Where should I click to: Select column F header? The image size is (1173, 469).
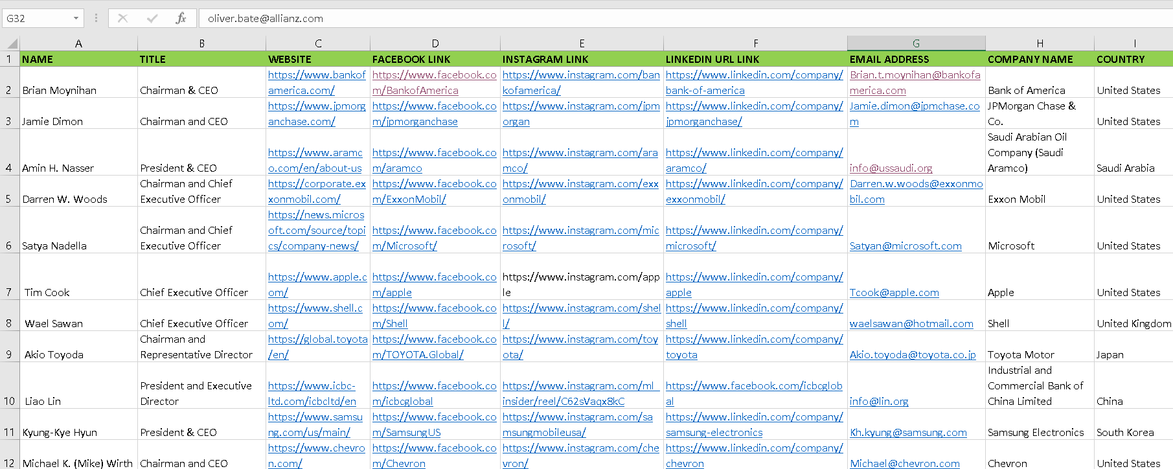point(755,43)
